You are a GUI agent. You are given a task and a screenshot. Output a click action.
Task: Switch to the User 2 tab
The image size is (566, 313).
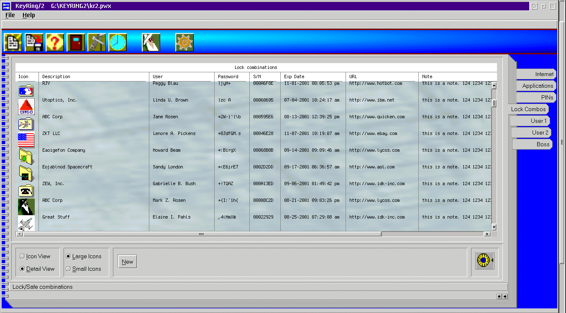click(x=531, y=132)
